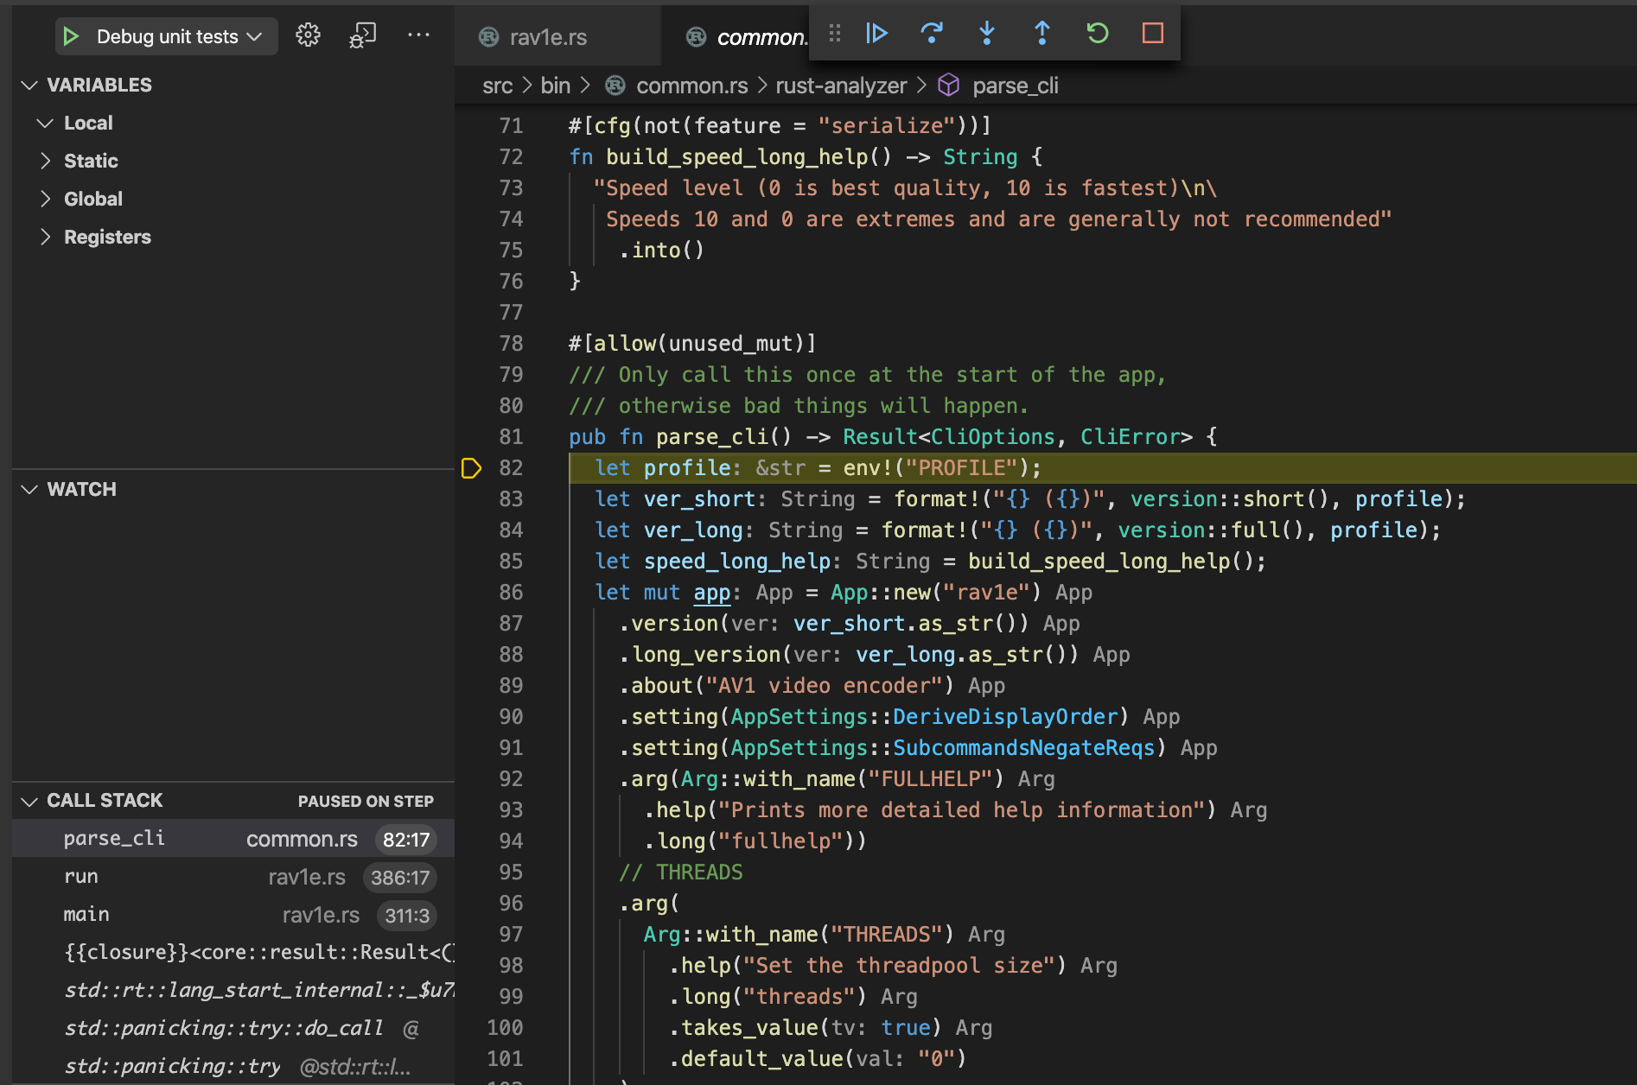
Task: Click the src breadcrumb
Action: tap(498, 86)
